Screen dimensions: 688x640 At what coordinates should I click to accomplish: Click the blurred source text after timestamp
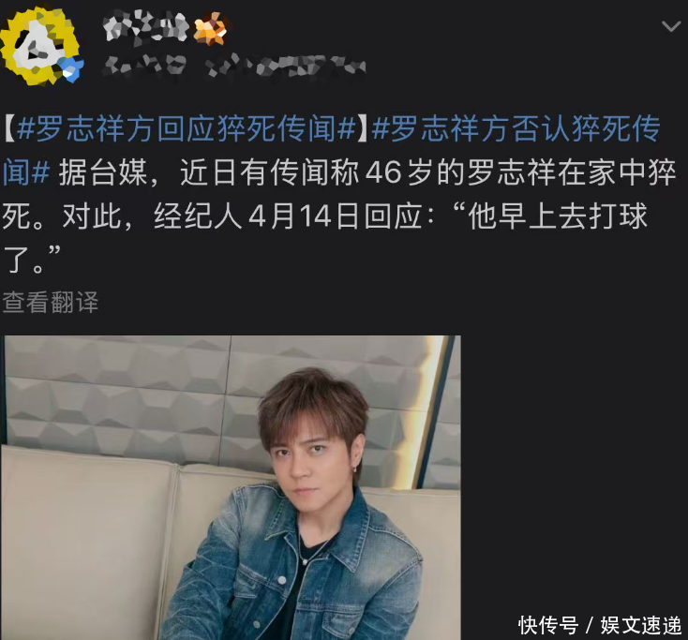tap(285, 67)
